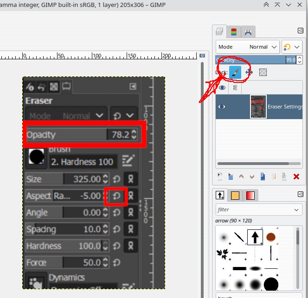The width and height of the screenshot is (308, 298).
Task: Click the Eraser Settings layer thumbnail
Action: pyautogui.click(x=258, y=107)
